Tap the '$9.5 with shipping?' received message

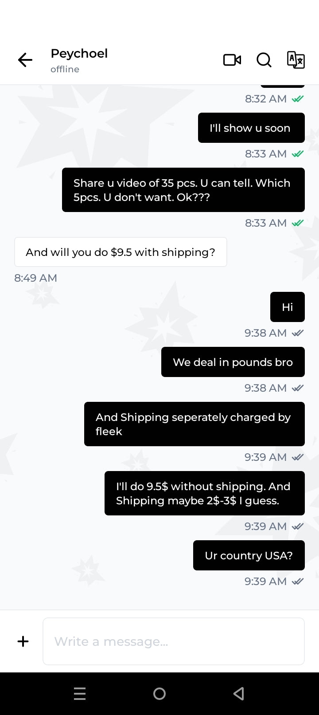click(x=121, y=252)
